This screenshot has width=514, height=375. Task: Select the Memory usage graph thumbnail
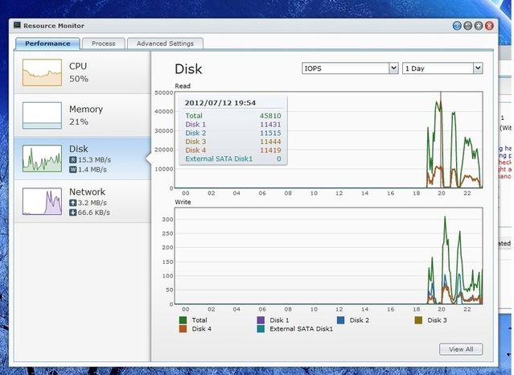tap(42, 115)
